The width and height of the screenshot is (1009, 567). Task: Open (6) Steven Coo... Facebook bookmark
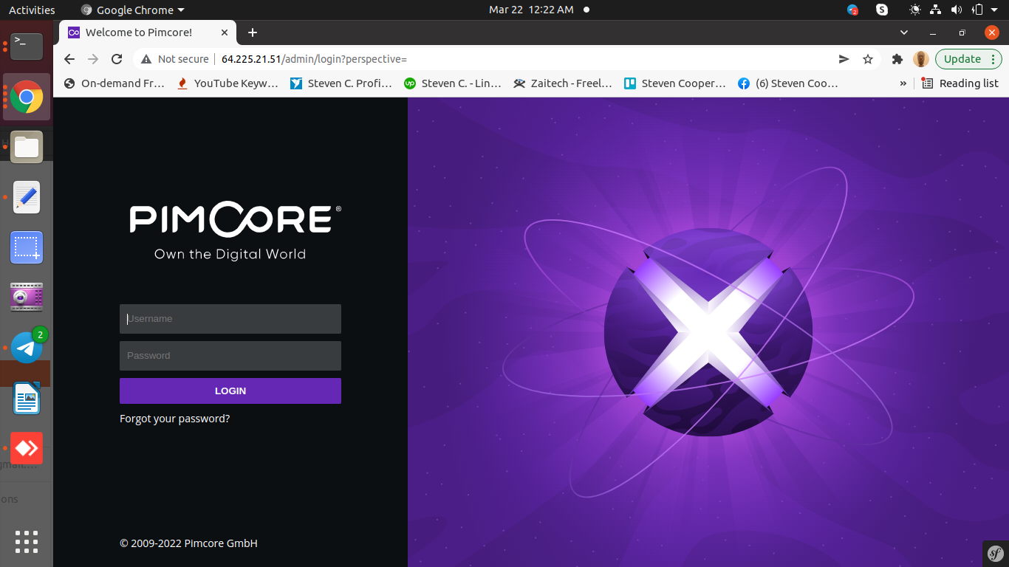tap(789, 83)
